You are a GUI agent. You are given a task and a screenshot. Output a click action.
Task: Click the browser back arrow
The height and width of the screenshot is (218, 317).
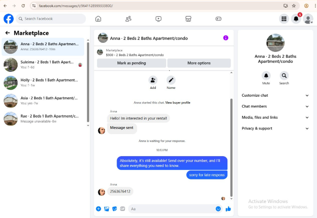5,6
